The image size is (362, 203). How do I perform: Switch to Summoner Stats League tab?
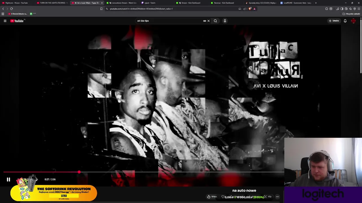[x=296, y=3]
